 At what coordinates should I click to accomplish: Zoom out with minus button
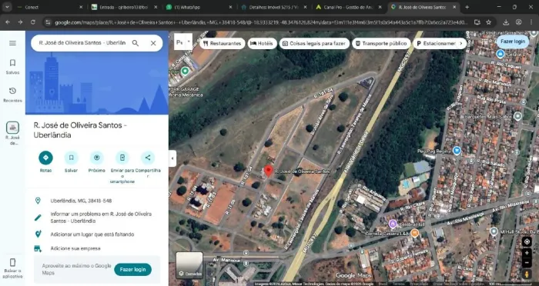pos(527,263)
